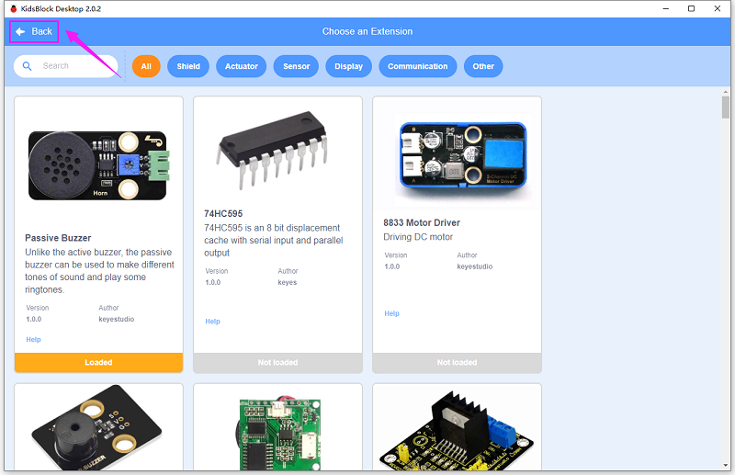Click the scrollbar up arrow

click(726, 92)
